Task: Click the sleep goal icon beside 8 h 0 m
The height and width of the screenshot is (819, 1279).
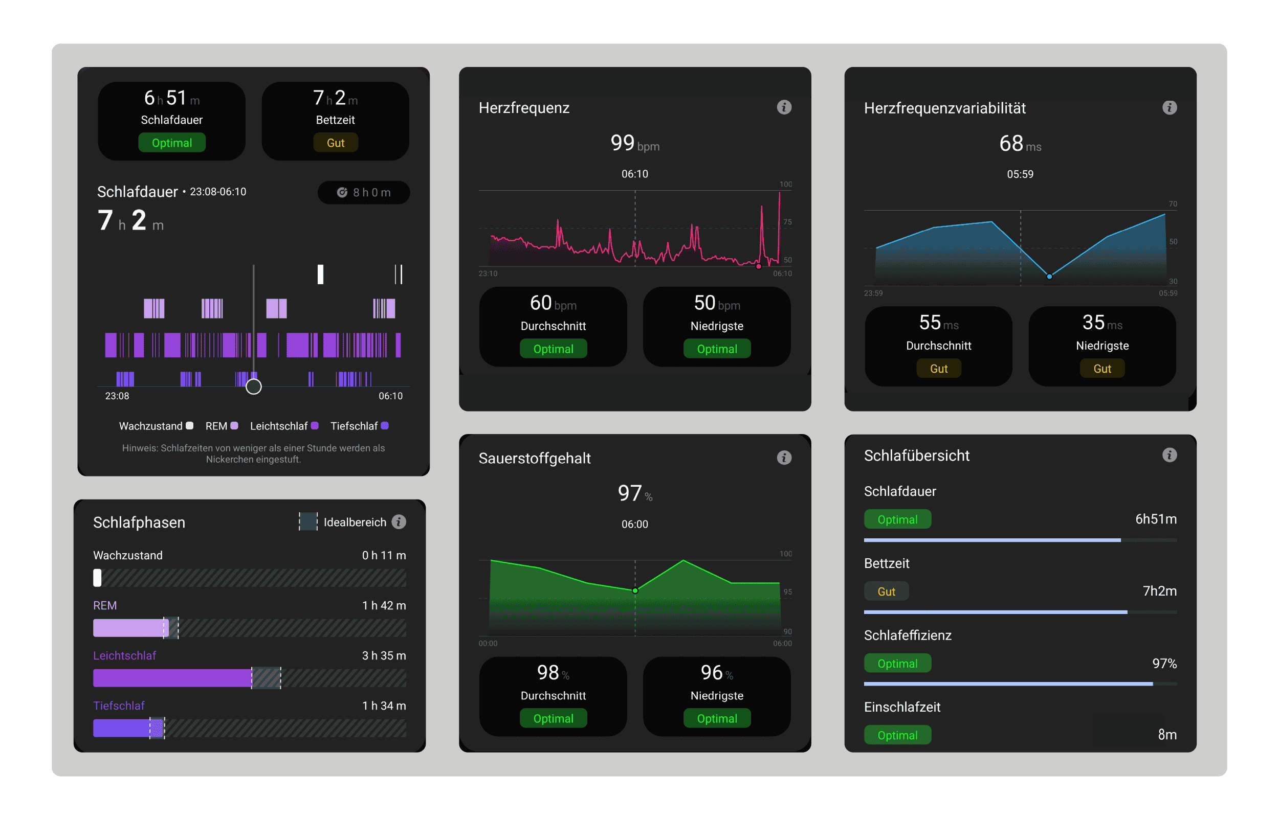Action: pyautogui.click(x=342, y=193)
